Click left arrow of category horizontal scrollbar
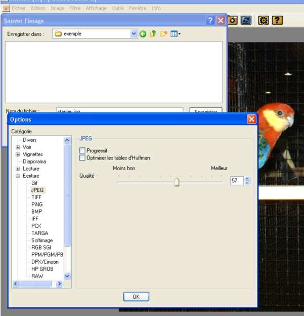304x316 pixels. (x=16, y=284)
